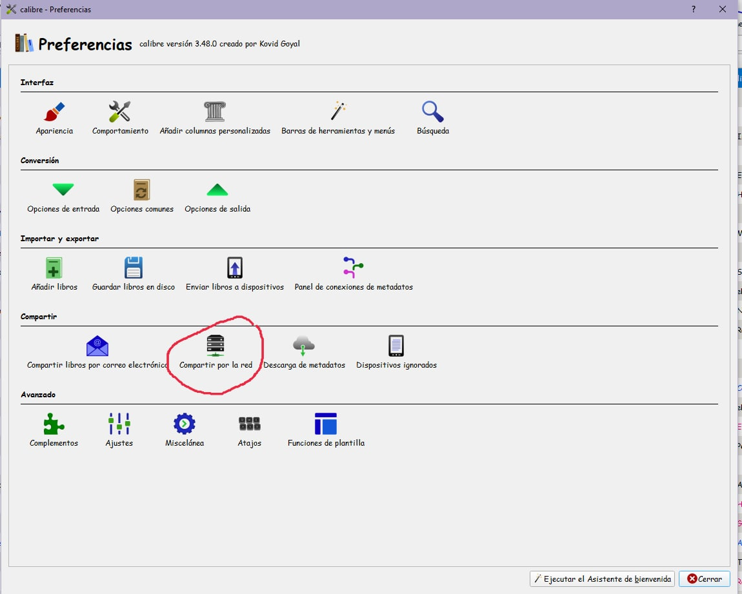Image resolution: width=742 pixels, height=594 pixels.
Task: Open Miscelánea settings
Action: point(185,430)
